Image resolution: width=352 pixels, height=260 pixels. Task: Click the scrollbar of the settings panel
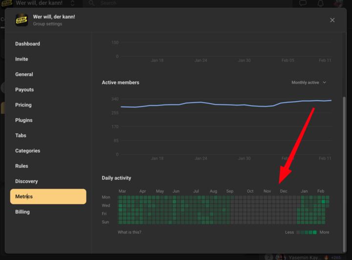[344, 174]
